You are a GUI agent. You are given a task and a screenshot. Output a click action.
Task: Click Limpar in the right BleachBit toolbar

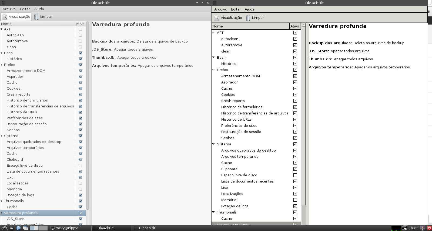click(255, 18)
